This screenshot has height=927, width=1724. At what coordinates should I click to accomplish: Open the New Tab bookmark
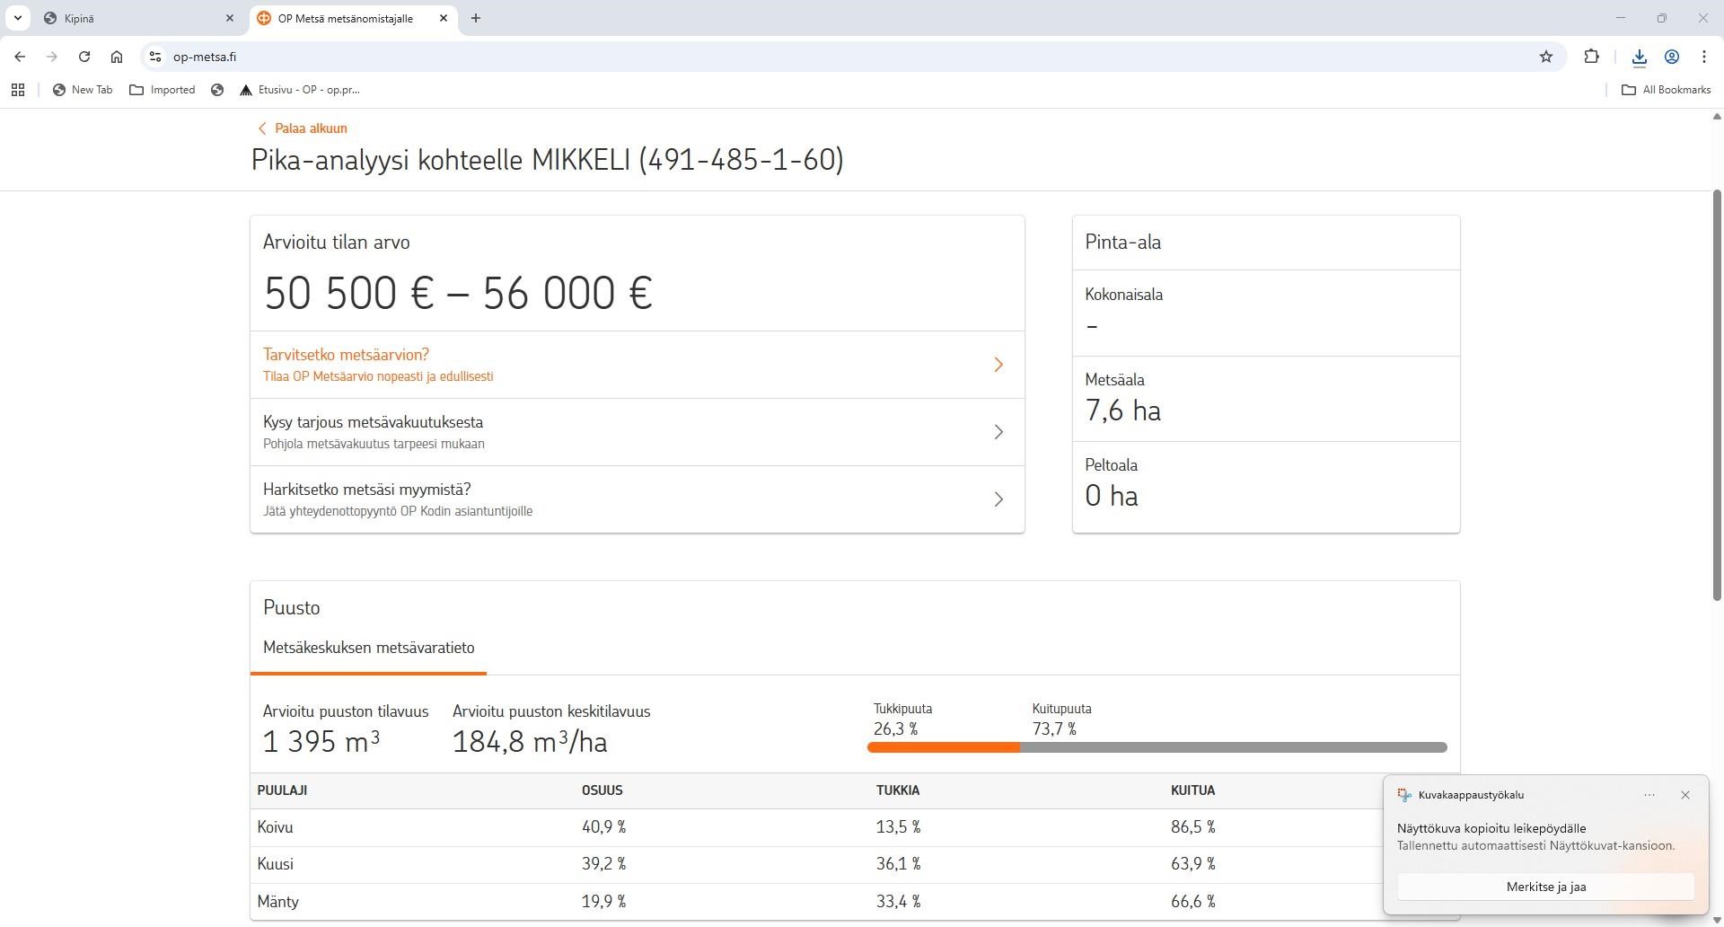click(83, 90)
